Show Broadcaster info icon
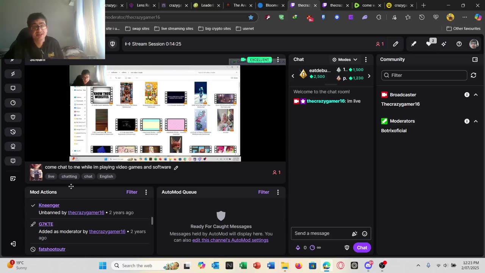The image size is (485, 273). tap(467, 95)
